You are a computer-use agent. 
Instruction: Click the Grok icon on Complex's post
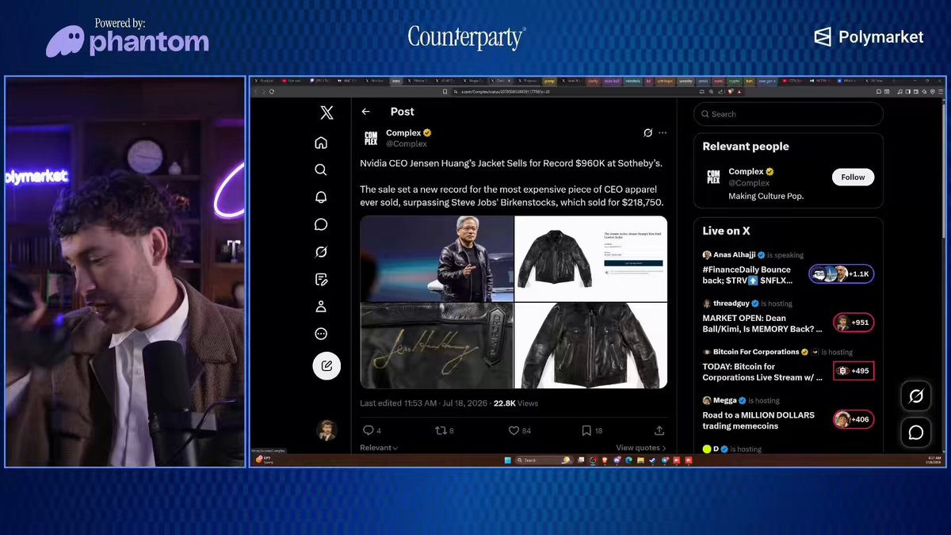click(647, 133)
